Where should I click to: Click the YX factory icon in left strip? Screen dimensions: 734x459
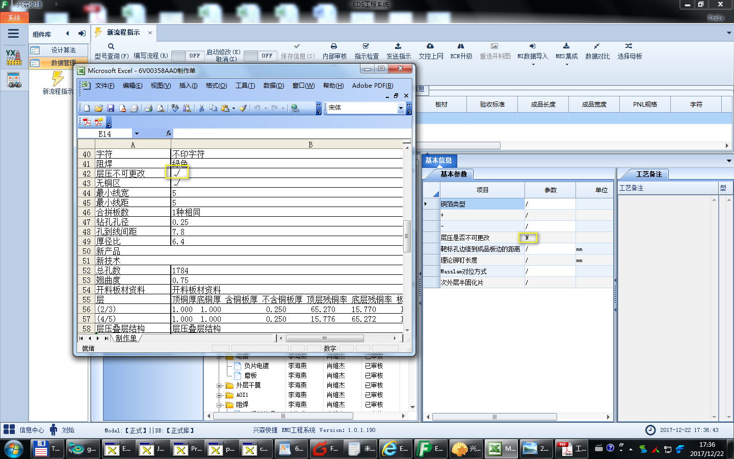coord(14,57)
